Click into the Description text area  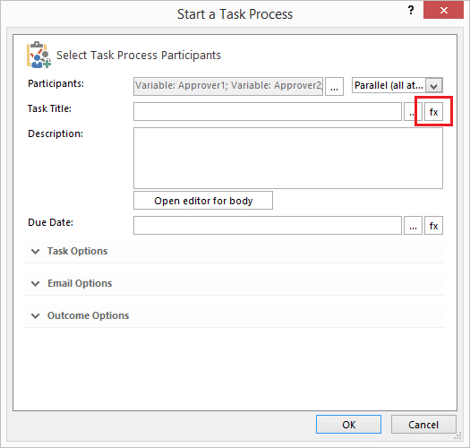click(288, 158)
